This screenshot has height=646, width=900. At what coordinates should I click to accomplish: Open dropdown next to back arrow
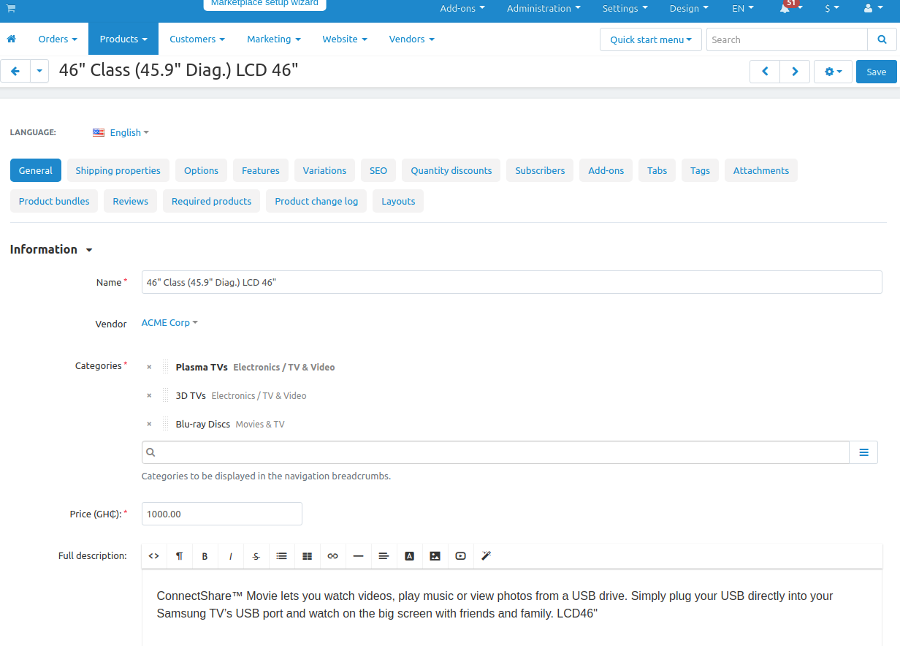click(39, 71)
